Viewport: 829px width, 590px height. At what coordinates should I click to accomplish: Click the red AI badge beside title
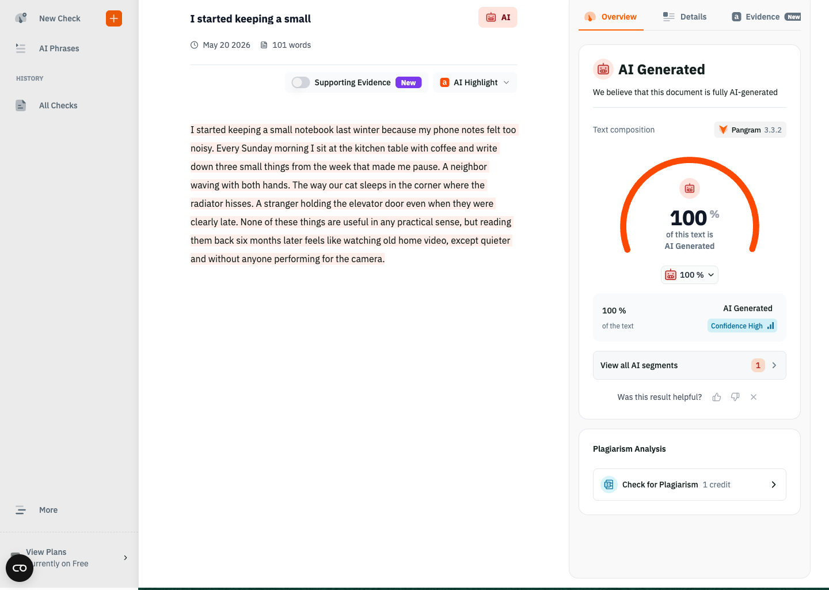(x=498, y=17)
